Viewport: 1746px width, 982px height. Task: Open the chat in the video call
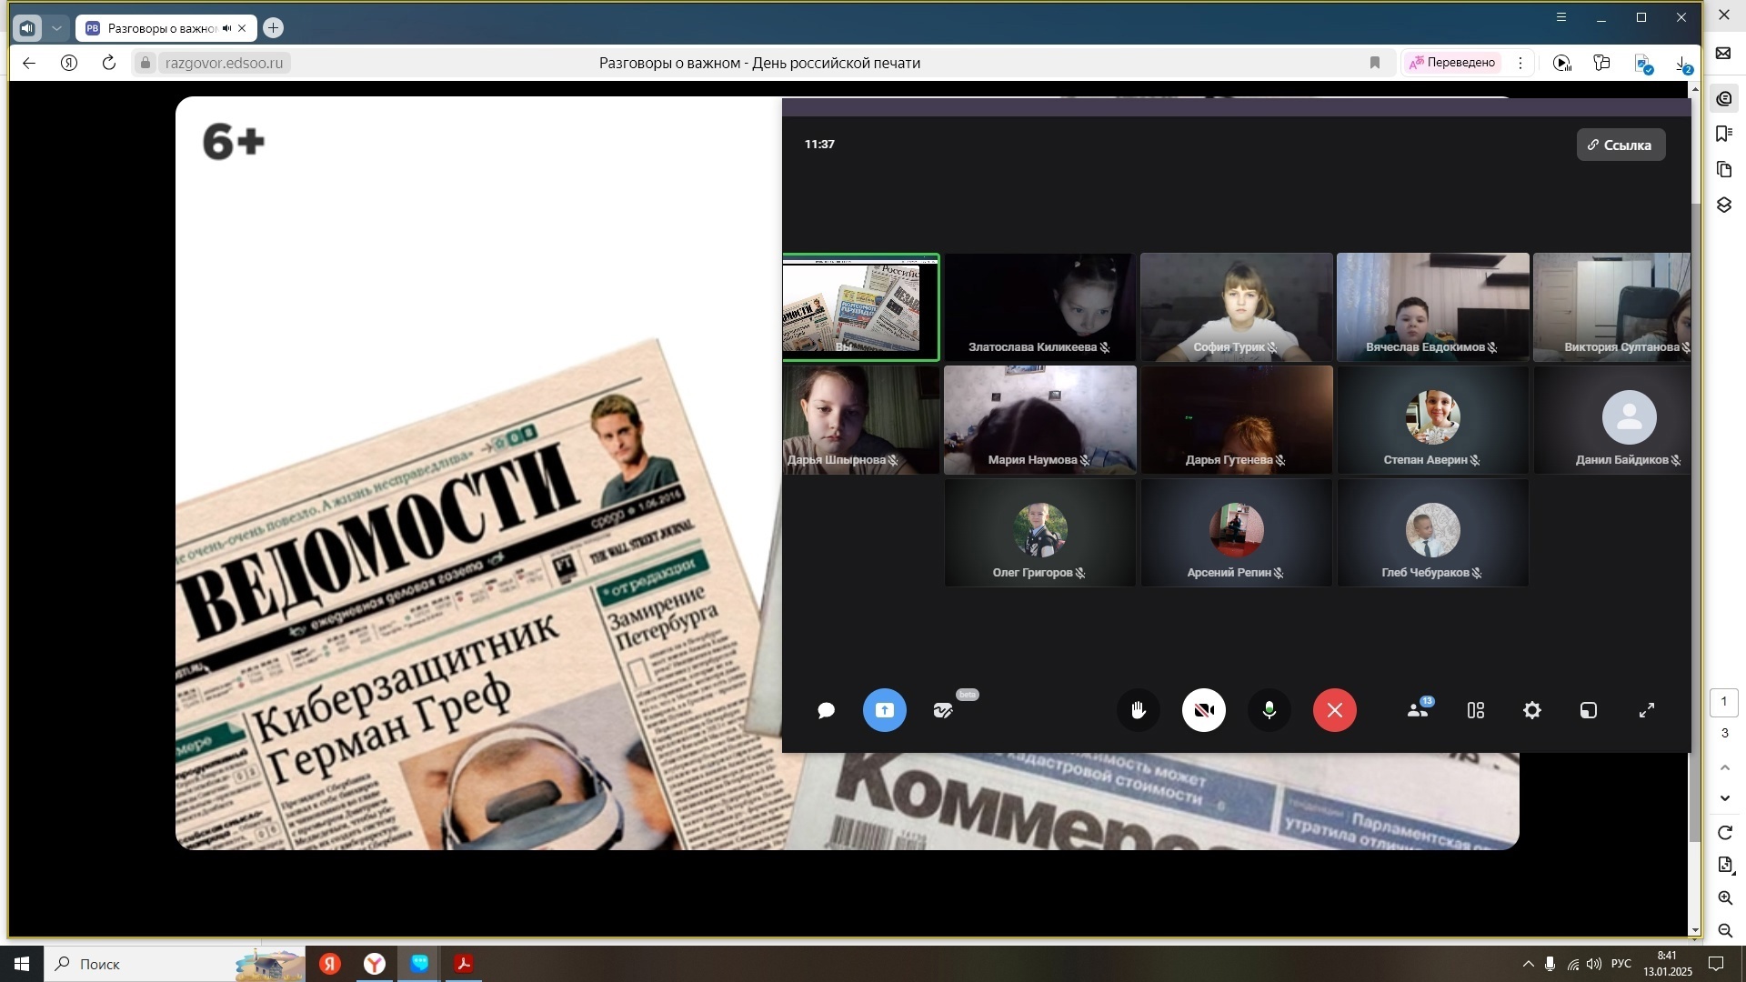pos(826,710)
